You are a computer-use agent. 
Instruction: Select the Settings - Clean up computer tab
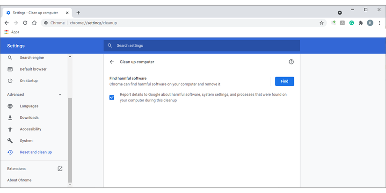[x=37, y=13]
